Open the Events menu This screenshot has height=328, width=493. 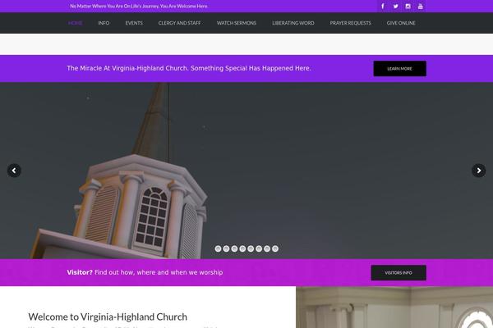[134, 23]
